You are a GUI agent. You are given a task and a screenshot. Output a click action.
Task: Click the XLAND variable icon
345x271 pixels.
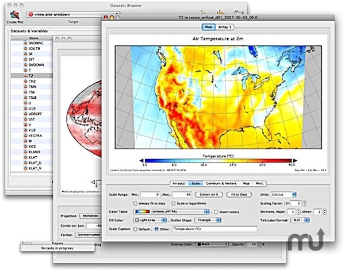point(25,152)
